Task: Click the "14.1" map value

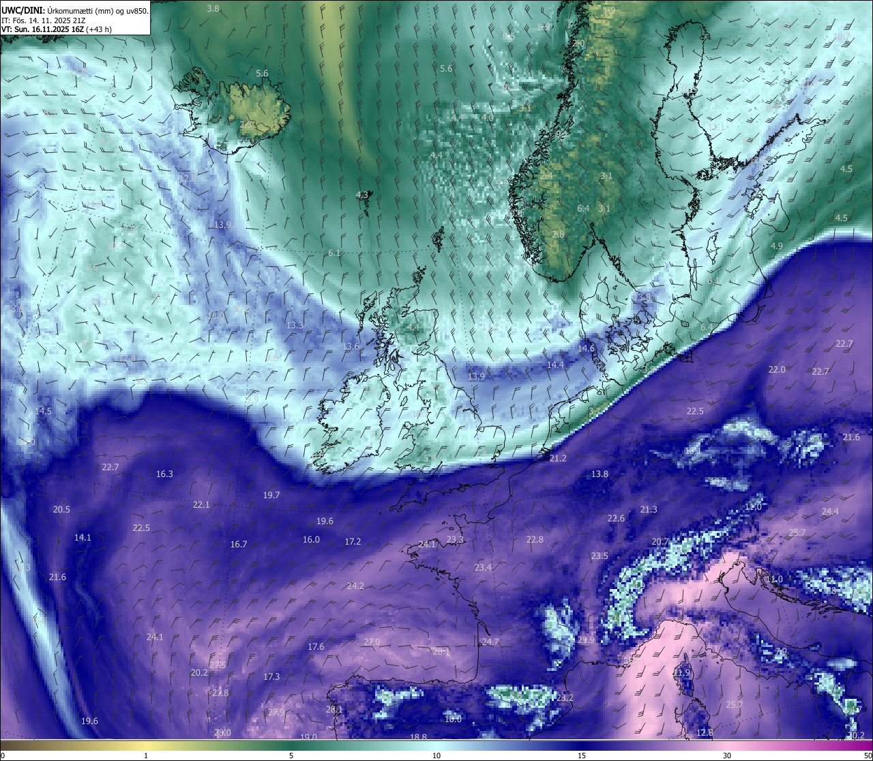Action: [x=83, y=538]
